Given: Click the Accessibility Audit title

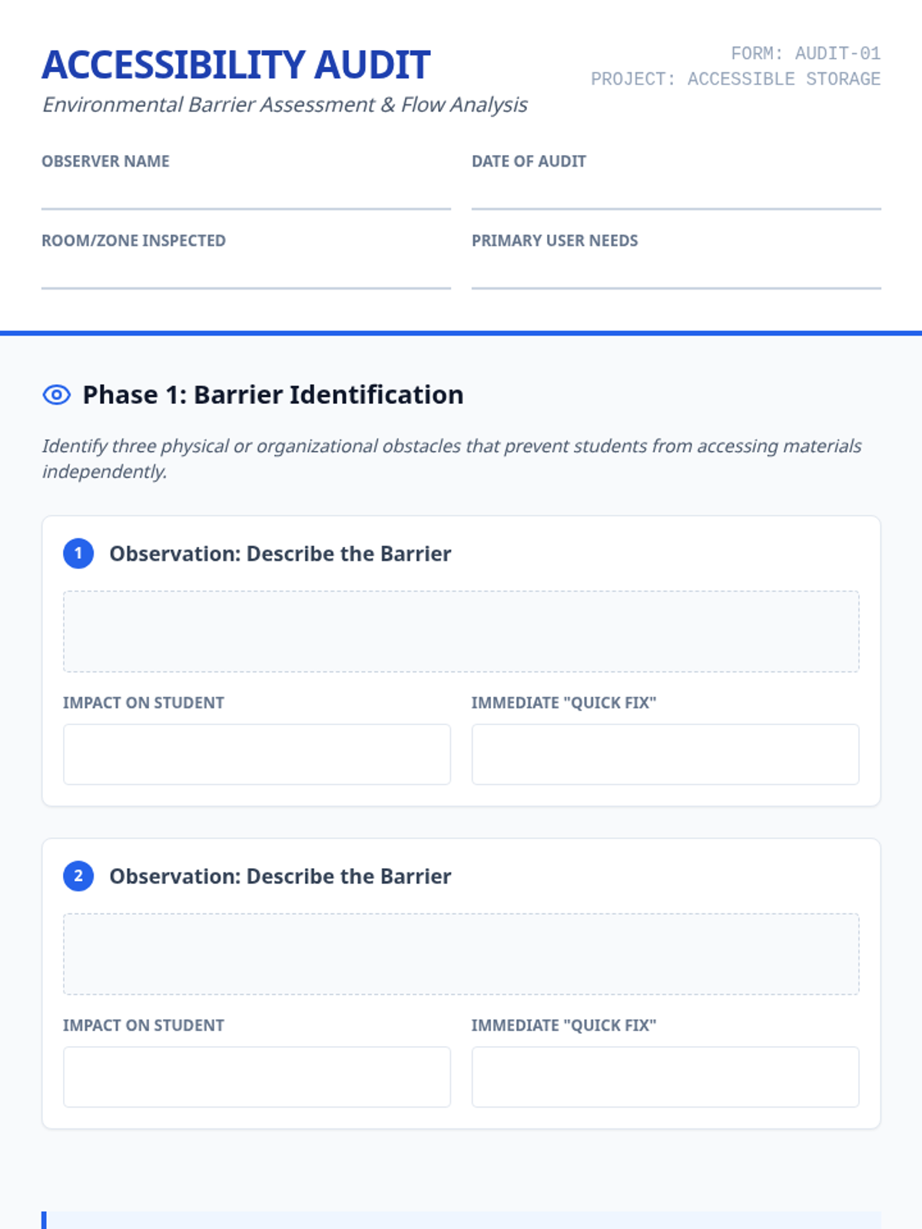Looking at the screenshot, I should tap(236, 65).
